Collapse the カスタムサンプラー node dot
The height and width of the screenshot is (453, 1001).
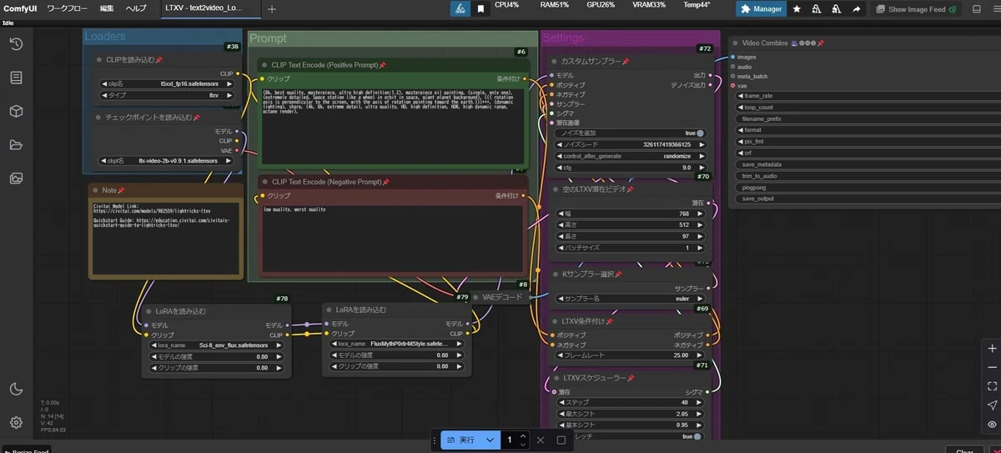[x=554, y=62]
